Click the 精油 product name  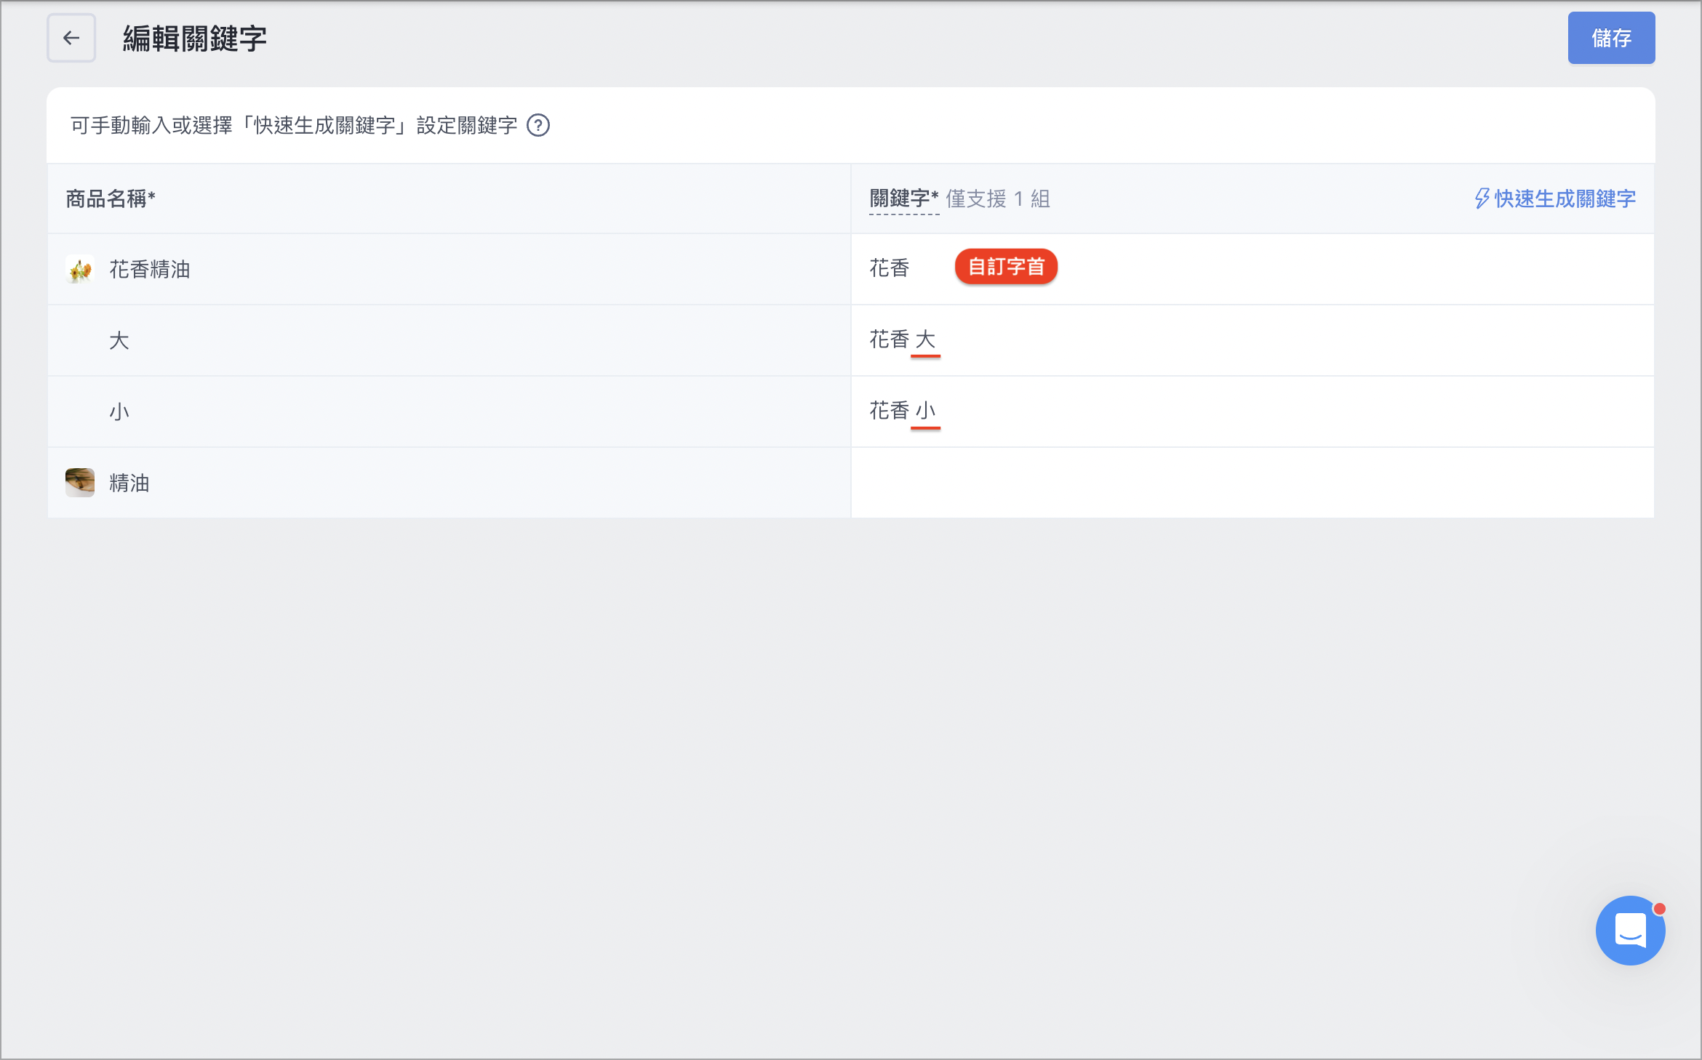point(129,483)
